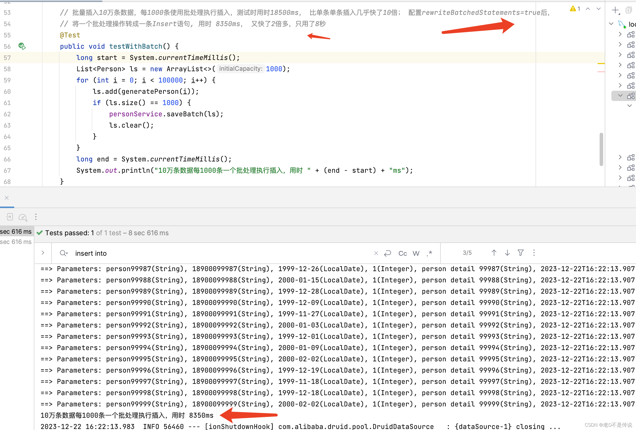
Task: Click the import tests exit icon
Action: (9, 217)
